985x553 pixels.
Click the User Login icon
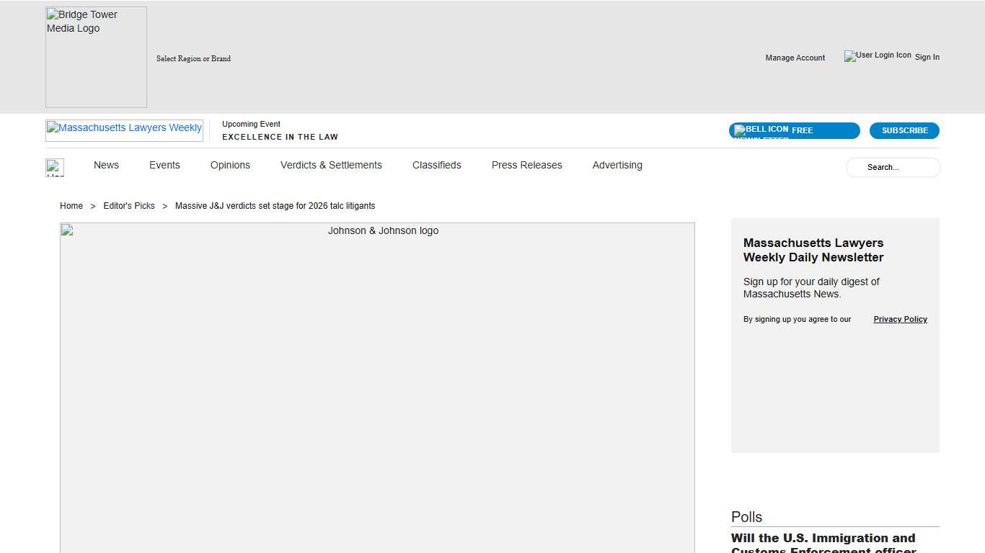point(878,56)
